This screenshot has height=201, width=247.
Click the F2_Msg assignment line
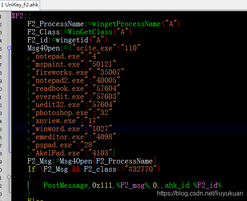tap(92, 161)
